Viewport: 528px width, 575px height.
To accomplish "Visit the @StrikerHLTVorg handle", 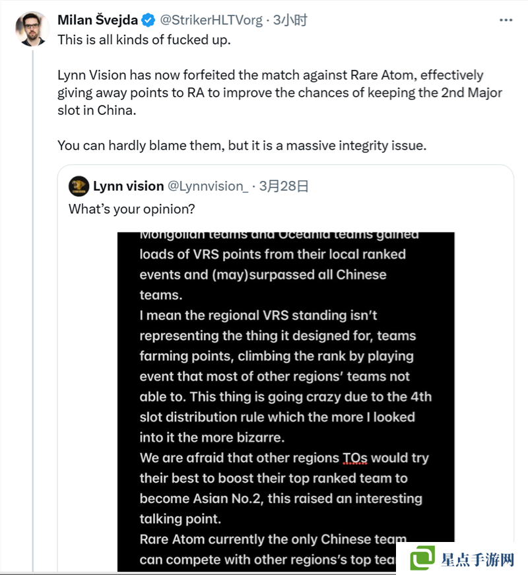I will (211, 20).
